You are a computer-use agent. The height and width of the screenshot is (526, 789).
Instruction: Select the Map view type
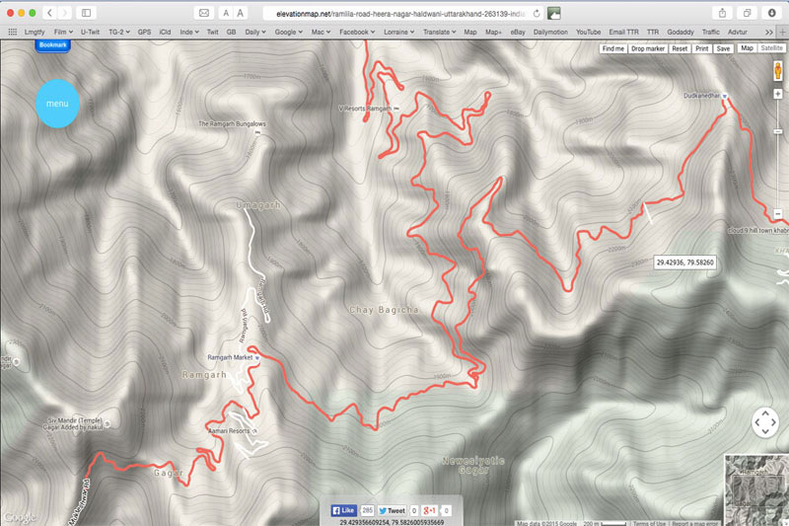(x=747, y=47)
